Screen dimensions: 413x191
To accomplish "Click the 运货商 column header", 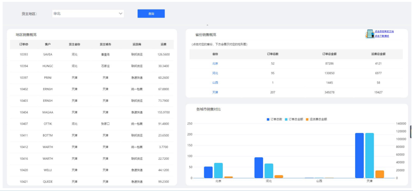I will click(137, 44).
